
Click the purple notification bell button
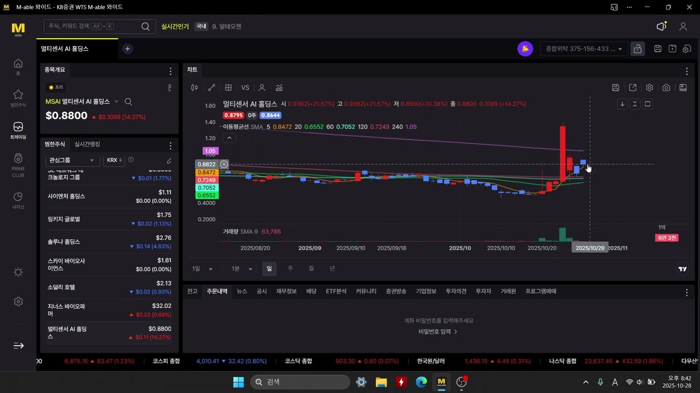click(x=525, y=49)
